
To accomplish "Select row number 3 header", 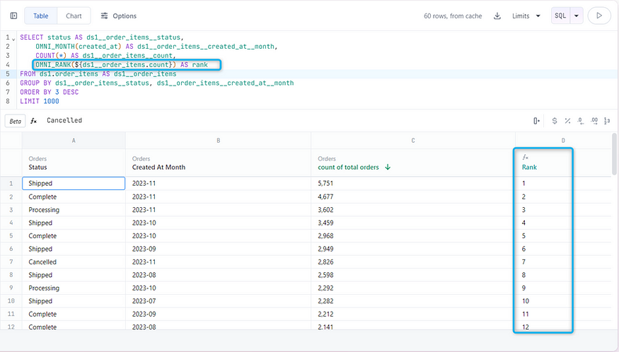I will (x=11, y=210).
